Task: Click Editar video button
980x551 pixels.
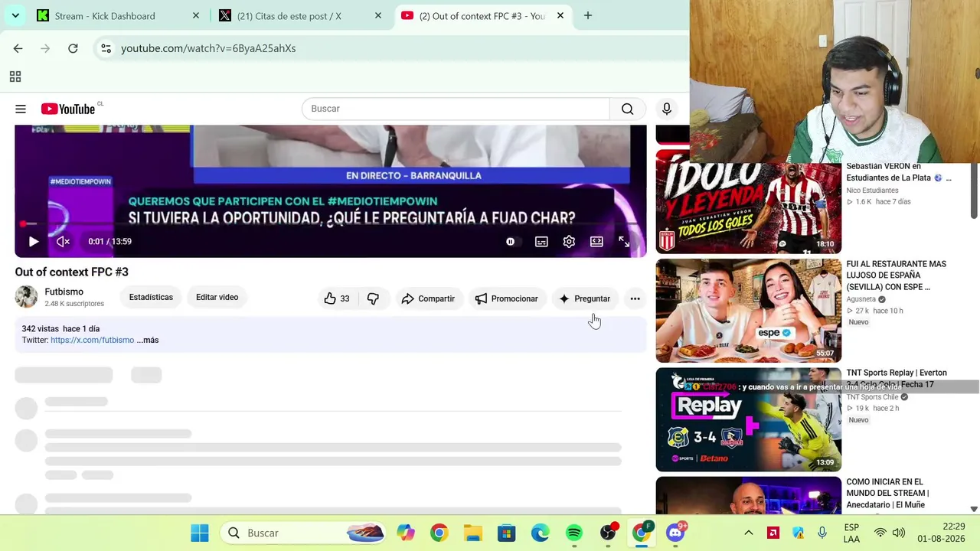Action: (x=217, y=297)
